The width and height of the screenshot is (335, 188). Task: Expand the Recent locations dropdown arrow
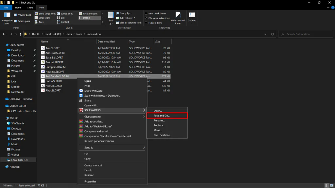click(x=16, y=34)
